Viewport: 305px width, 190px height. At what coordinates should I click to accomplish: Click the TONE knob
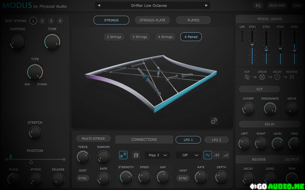[x=52, y=41]
